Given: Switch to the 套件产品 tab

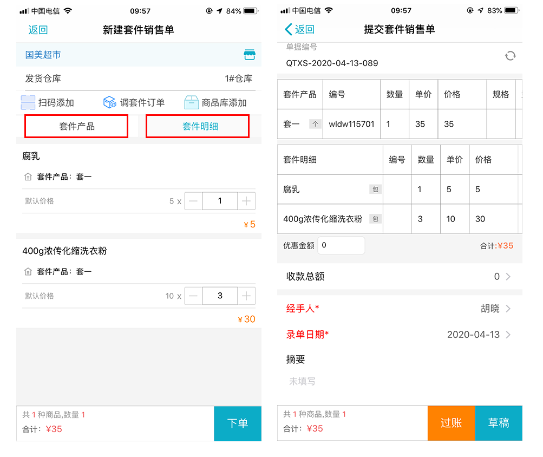Looking at the screenshot, I should (x=76, y=126).
